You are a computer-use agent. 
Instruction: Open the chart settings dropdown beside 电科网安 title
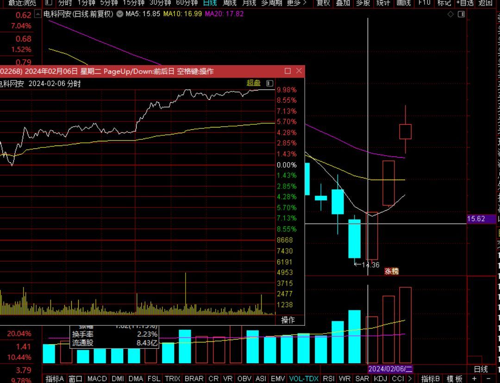pyautogui.click(x=120, y=14)
